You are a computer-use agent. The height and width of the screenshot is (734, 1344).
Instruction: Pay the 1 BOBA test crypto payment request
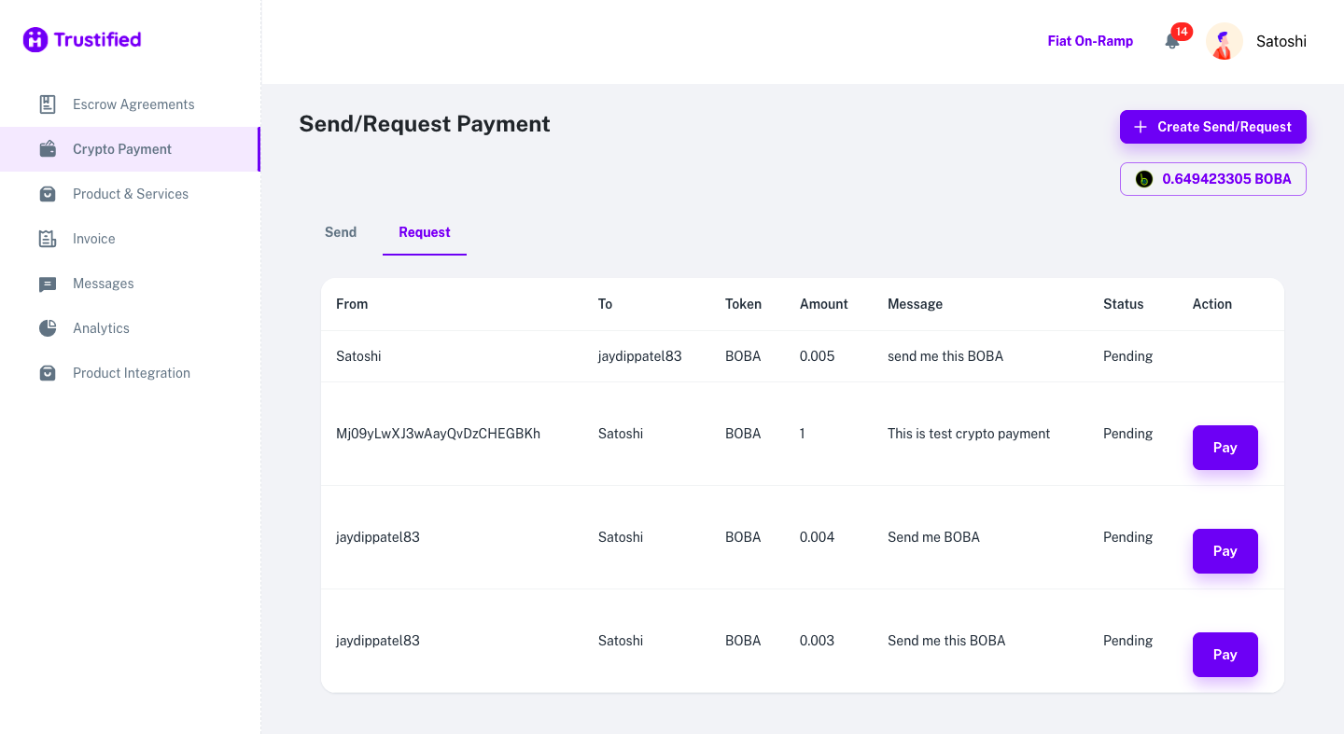coord(1225,448)
